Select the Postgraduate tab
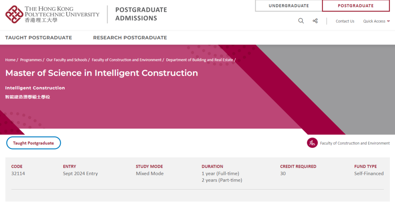Viewport: 395px width, 206px height. pyautogui.click(x=356, y=6)
